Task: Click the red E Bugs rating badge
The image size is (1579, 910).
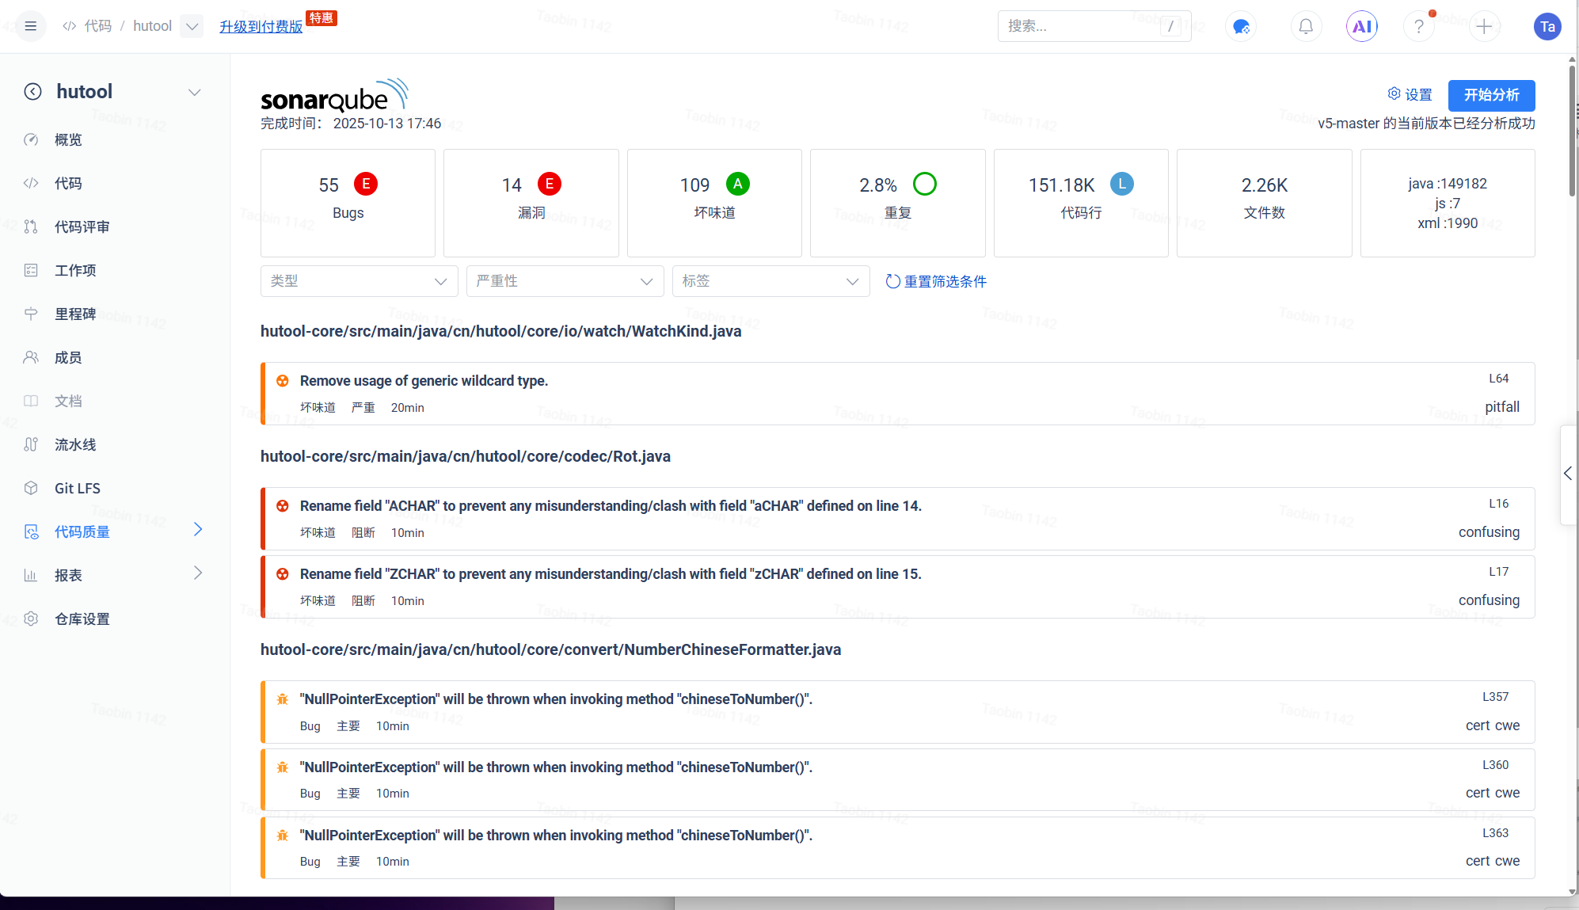Action: click(365, 184)
